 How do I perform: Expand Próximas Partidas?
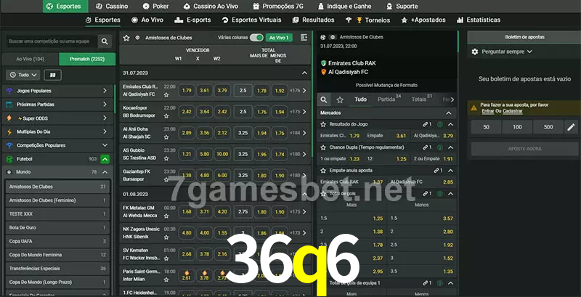pyautogui.click(x=58, y=105)
